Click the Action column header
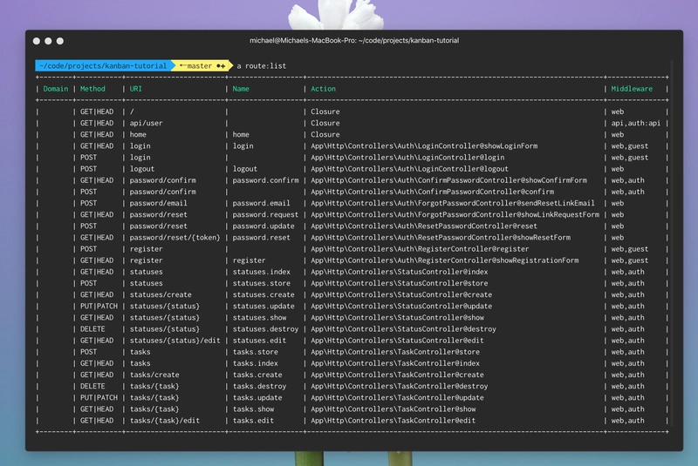Screen dimensions: 698x466 (323, 89)
